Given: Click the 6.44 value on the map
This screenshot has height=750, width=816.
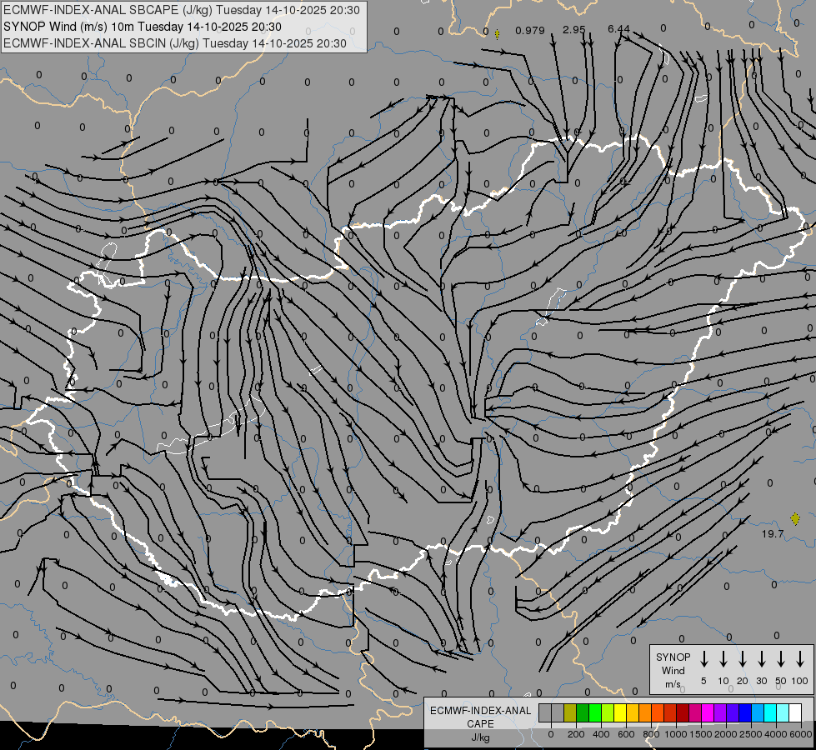Looking at the screenshot, I should tap(618, 28).
